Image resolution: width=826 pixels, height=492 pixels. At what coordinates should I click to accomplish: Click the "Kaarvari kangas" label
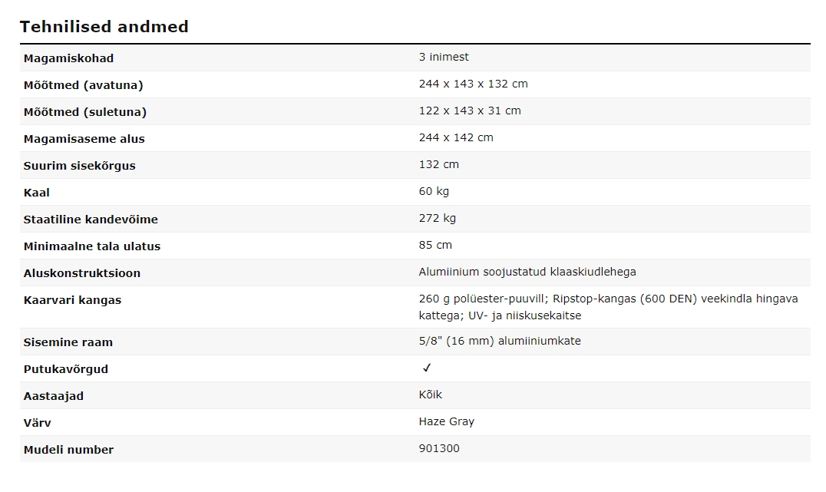(72, 300)
